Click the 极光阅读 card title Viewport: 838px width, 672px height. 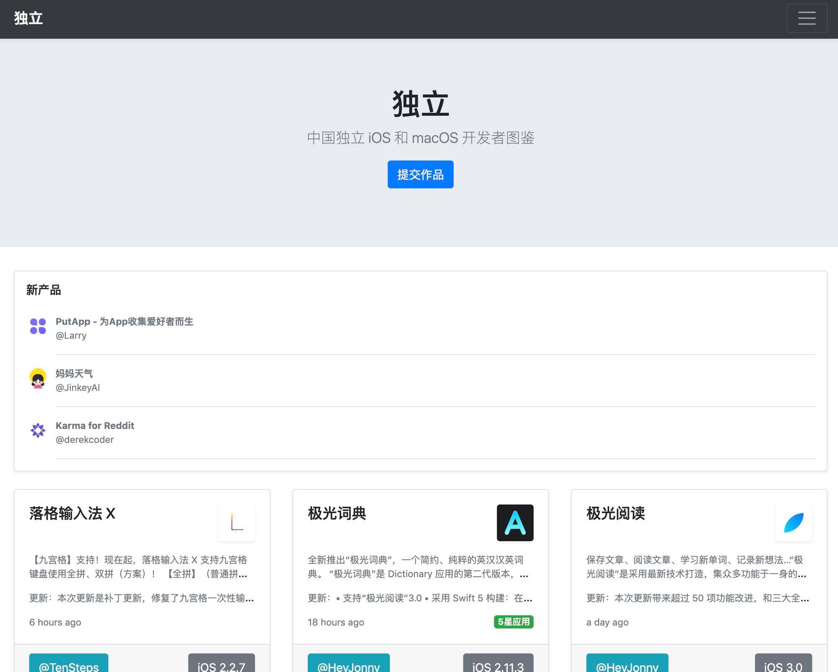615,513
